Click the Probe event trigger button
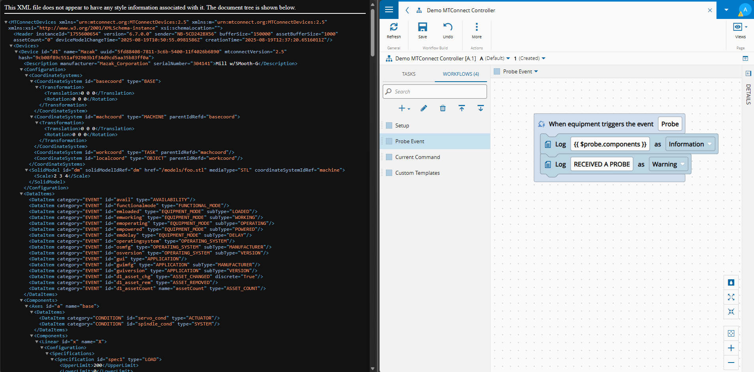 (669, 123)
